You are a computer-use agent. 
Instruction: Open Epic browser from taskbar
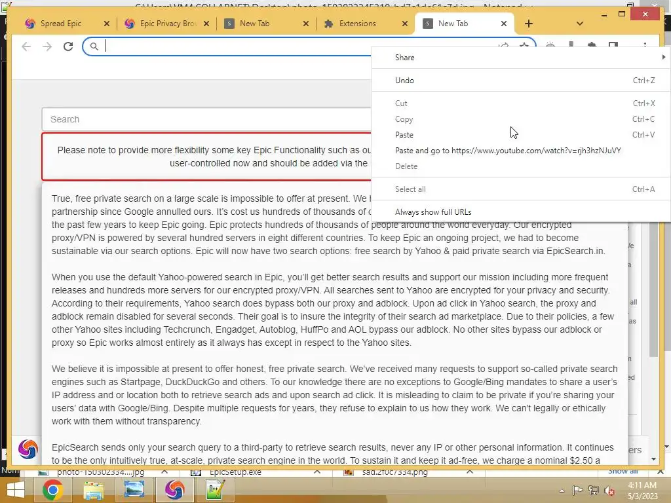click(x=174, y=490)
